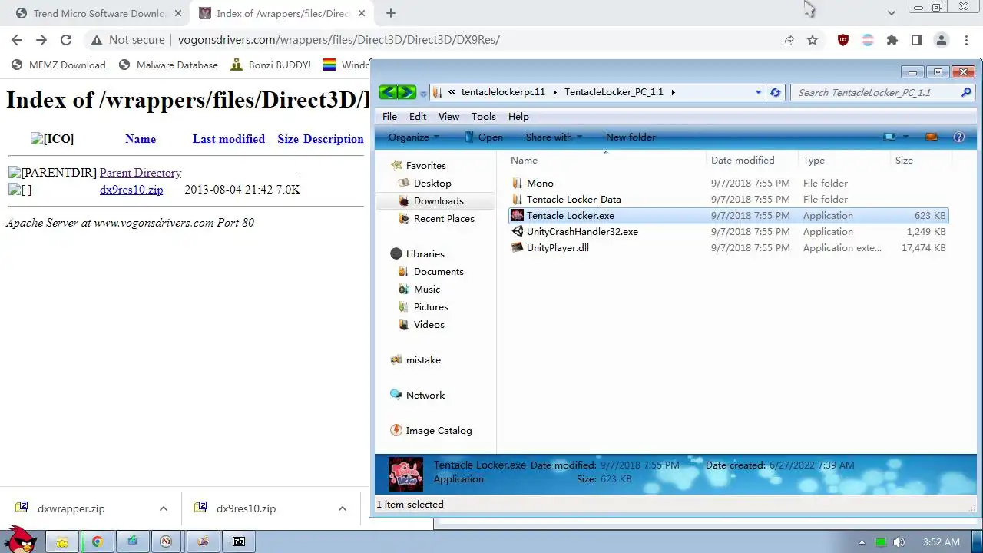Open dxwrapper.zip in the downloads bar

tap(71, 508)
